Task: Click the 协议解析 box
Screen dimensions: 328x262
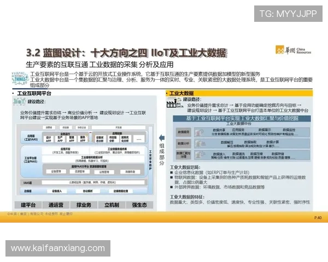Action: point(87,191)
